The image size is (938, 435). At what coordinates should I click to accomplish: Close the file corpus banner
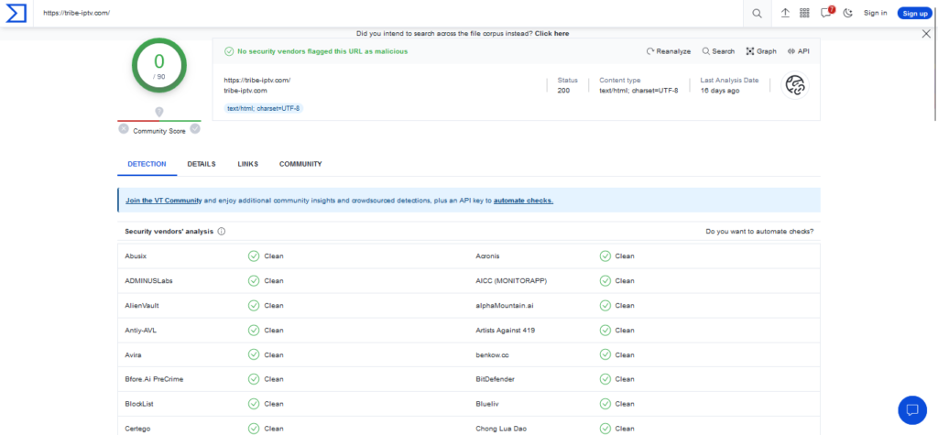pyautogui.click(x=926, y=34)
